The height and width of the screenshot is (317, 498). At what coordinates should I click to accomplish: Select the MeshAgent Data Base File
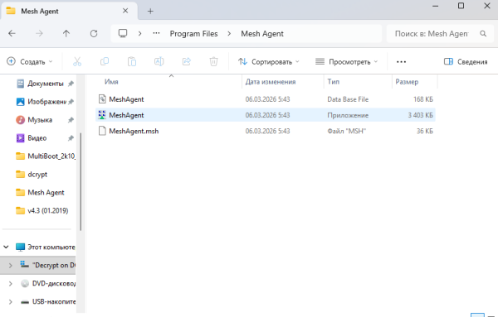point(266,99)
